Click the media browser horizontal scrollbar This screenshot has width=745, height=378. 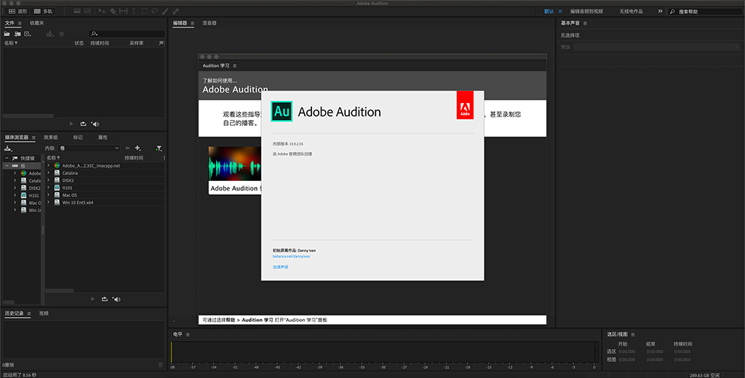pos(60,291)
